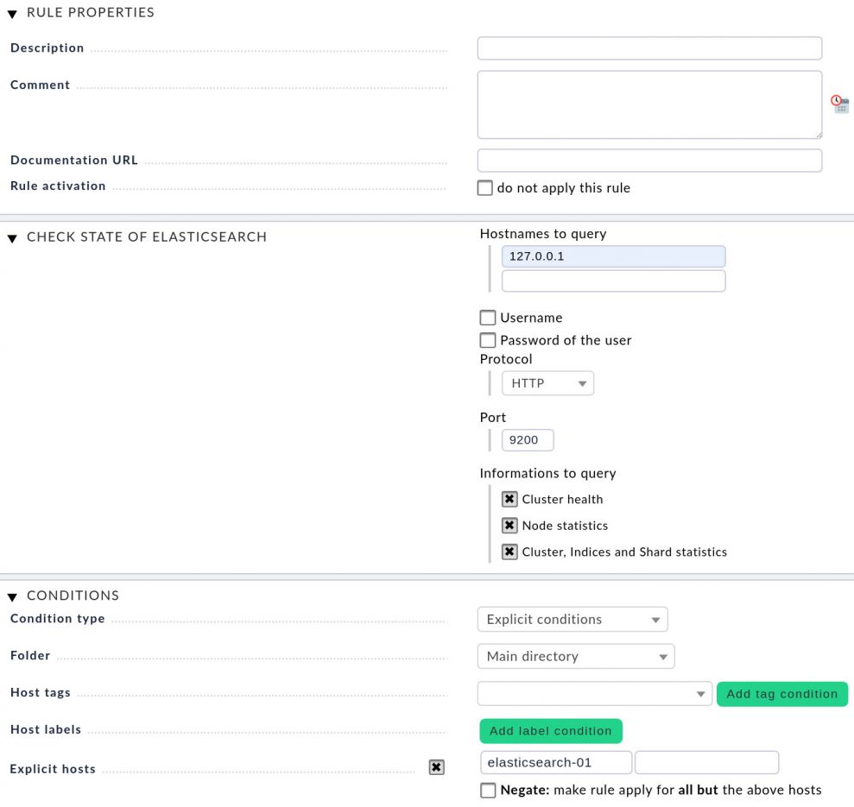This screenshot has width=854, height=807.
Task: Click the 'Documentation URL' label
Action: coord(74,160)
